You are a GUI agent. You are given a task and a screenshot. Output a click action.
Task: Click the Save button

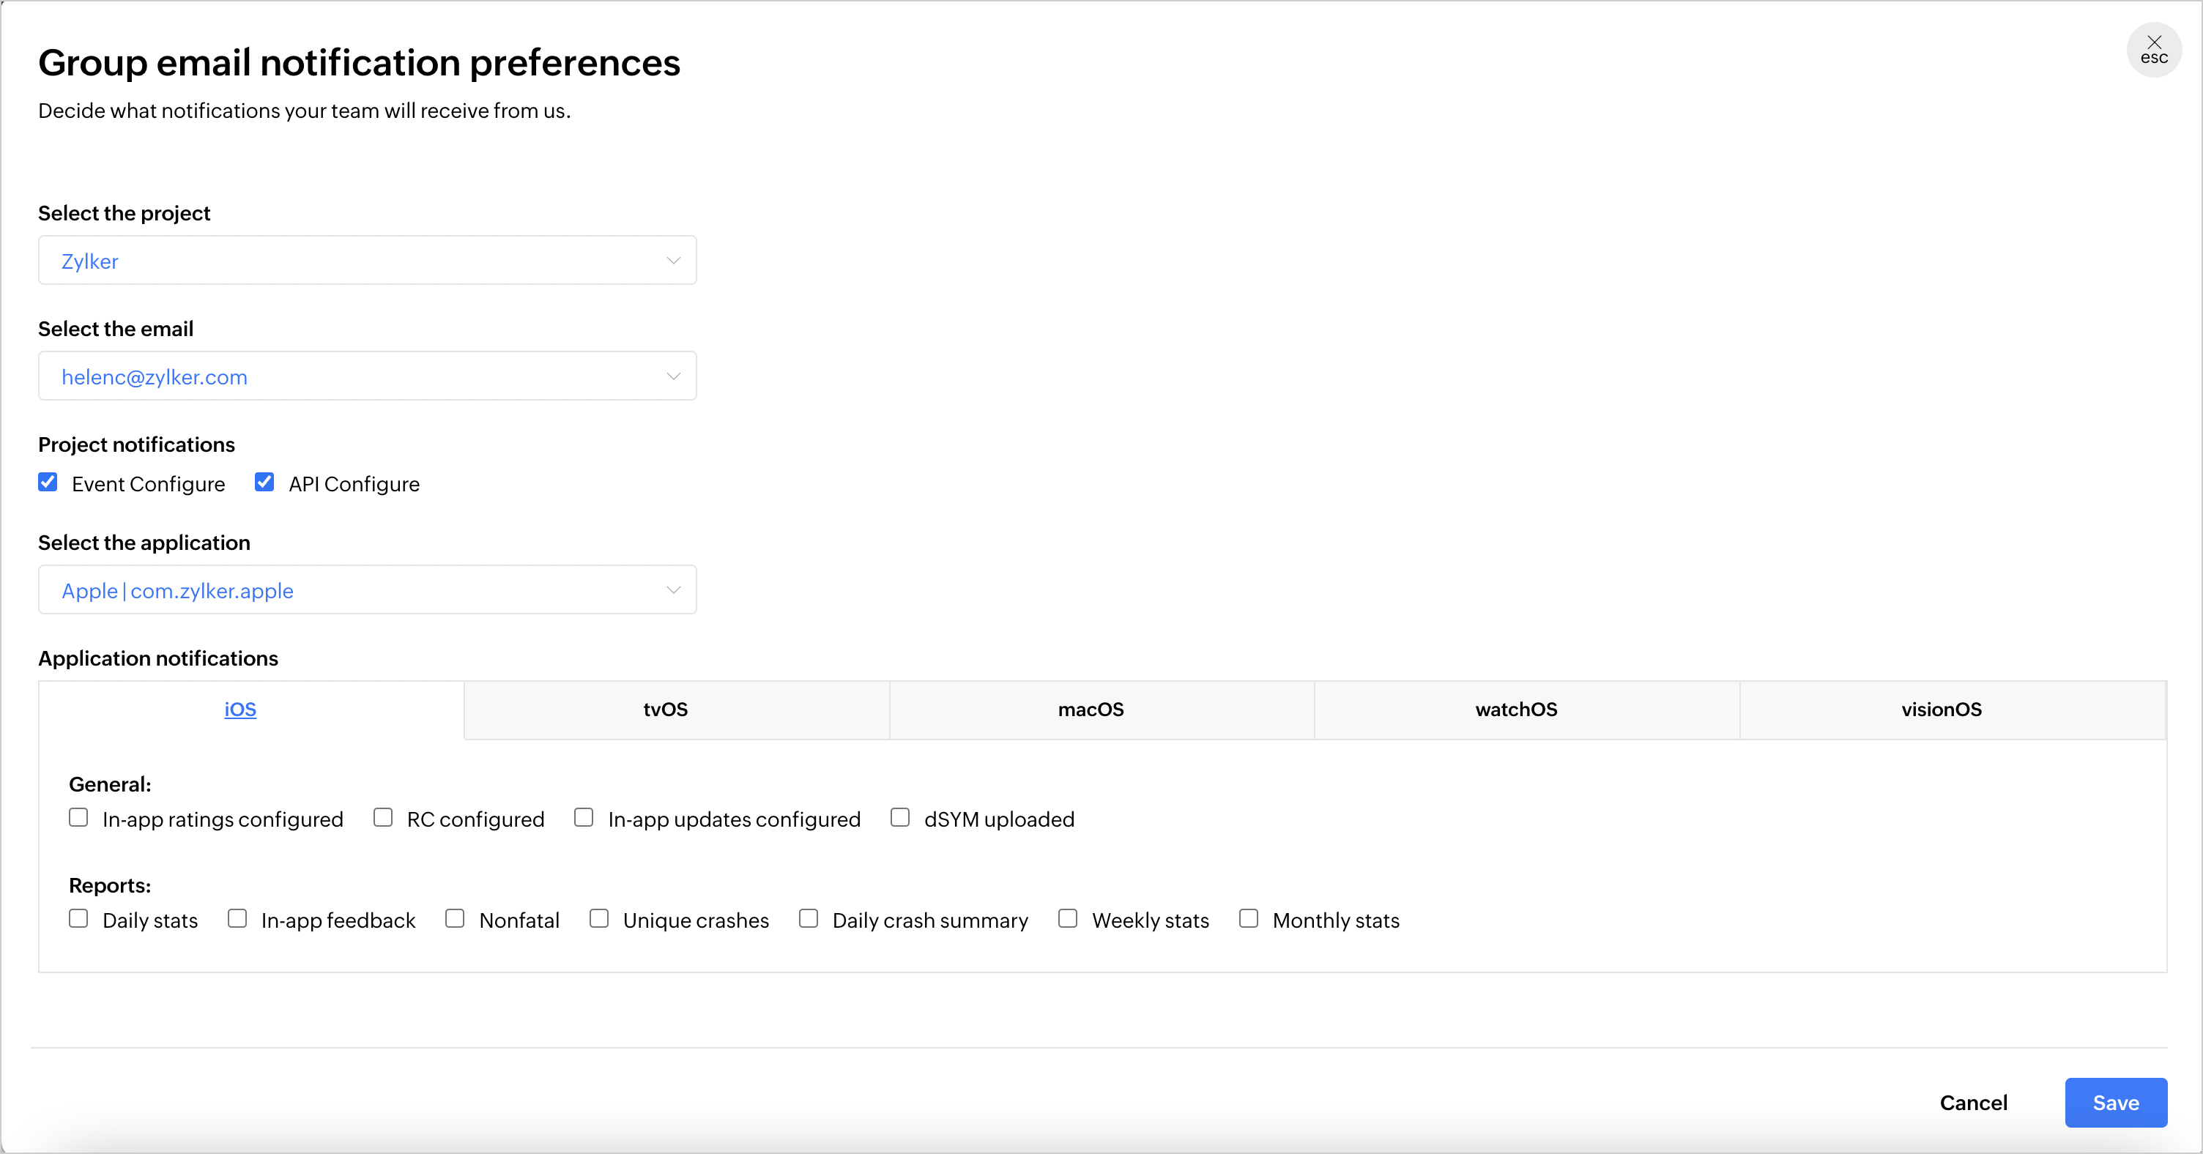(x=2115, y=1103)
